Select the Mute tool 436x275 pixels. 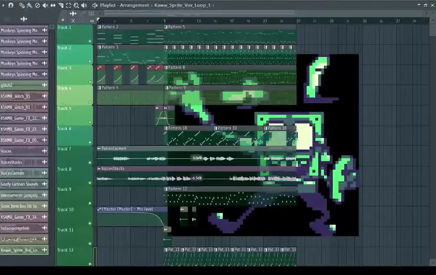tap(45, 5)
